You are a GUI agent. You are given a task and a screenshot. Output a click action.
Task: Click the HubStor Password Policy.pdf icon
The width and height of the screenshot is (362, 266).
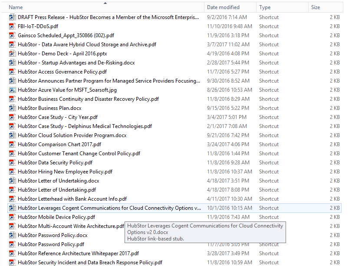[x=12, y=244]
